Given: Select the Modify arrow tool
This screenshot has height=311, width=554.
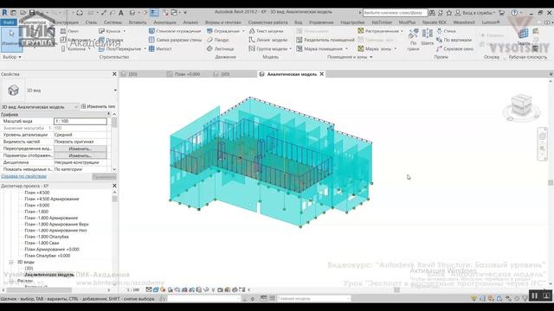Looking at the screenshot, I should tap(11, 37).
